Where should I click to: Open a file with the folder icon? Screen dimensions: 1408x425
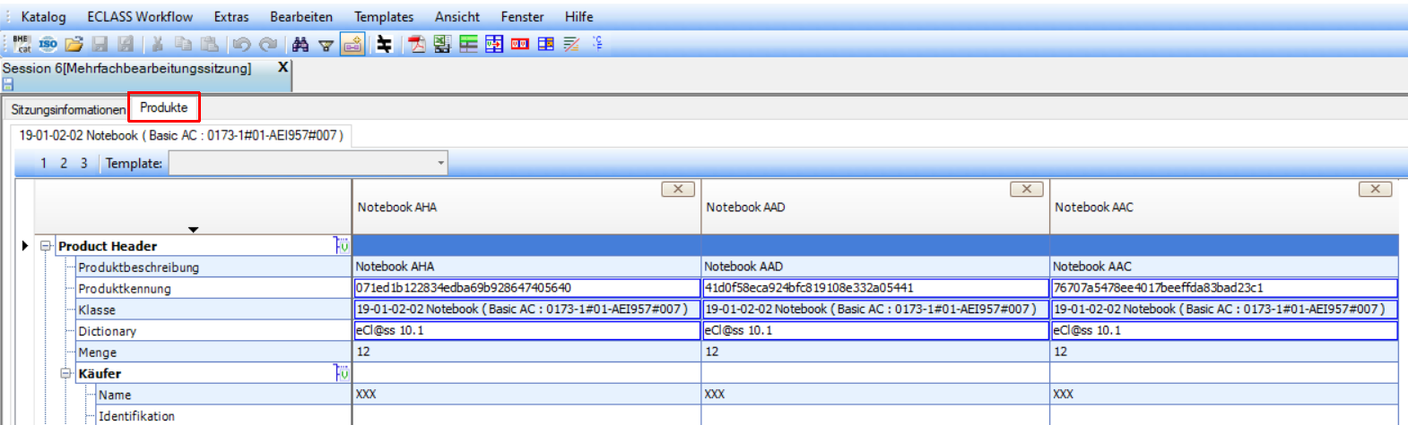(x=74, y=44)
